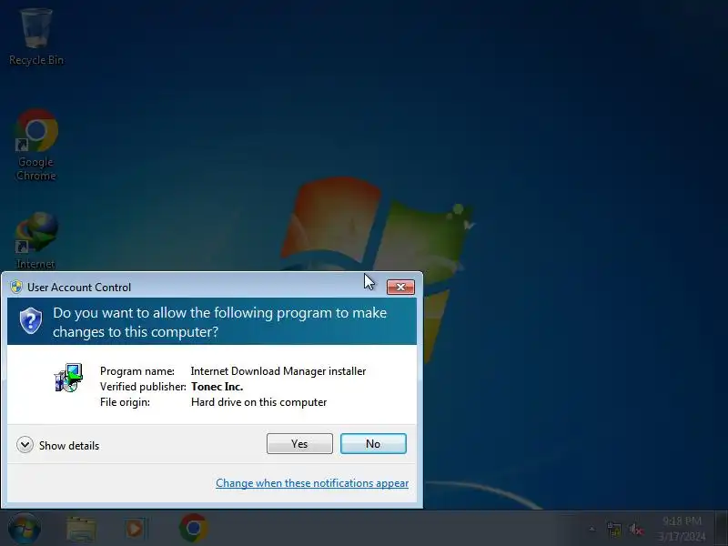This screenshot has height=546, width=728.
Task: Click the Show desktop strip
Action: [x=723, y=529]
